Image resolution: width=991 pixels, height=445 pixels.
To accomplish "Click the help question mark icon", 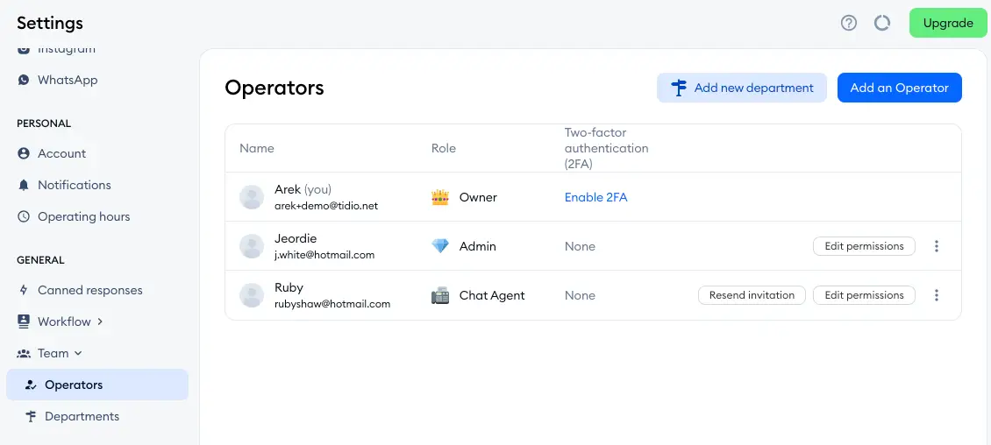I will [848, 24].
